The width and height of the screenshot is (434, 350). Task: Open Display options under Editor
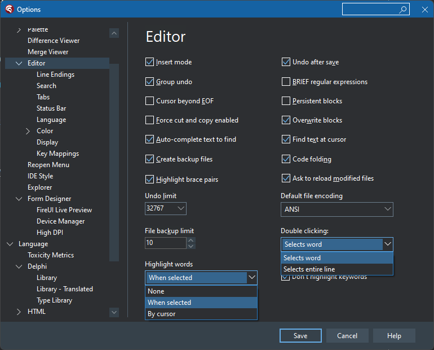click(x=47, y=142)
